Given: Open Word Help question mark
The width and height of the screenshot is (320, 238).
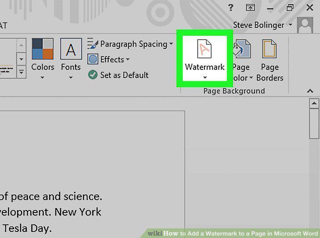Looking at the screenshot, I should pyautogui.click(x=231, y=7).
